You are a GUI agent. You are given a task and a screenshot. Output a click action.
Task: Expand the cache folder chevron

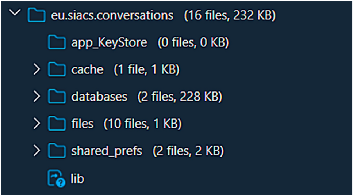coord(36,69)
